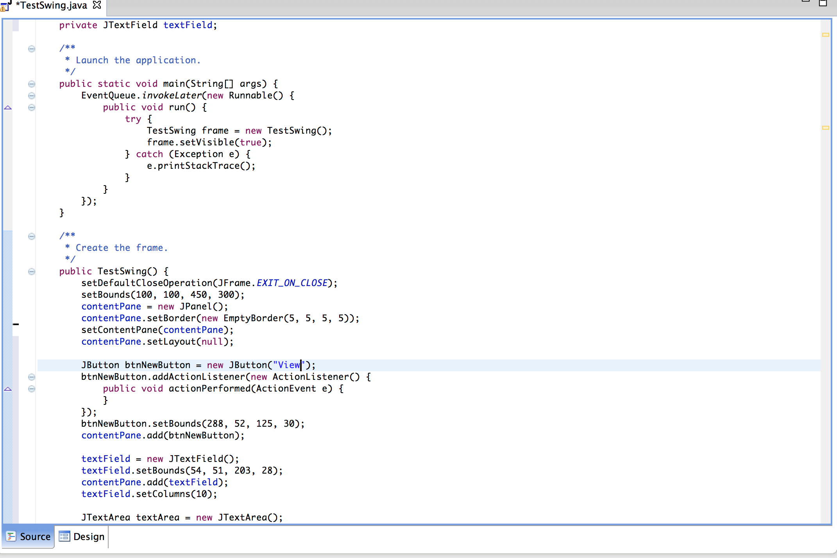Click the Source tab icon

click(x=11, y=537)
